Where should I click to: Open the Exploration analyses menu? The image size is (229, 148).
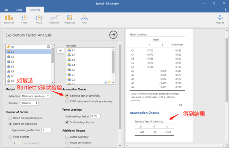point(9,19)
